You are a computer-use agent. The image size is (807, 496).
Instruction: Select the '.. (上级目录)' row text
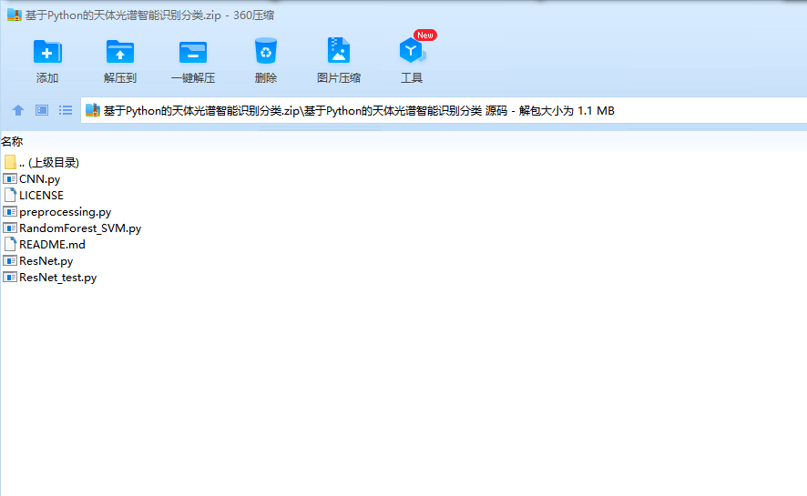[x=49, y=162]
